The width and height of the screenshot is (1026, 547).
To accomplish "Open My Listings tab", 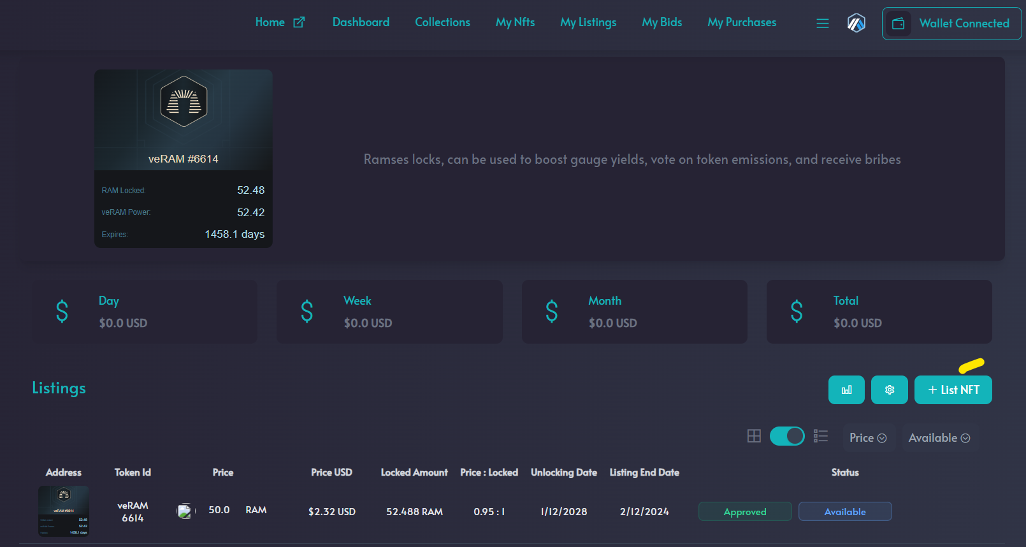I will pyautogui.click(x=588, y=22).
